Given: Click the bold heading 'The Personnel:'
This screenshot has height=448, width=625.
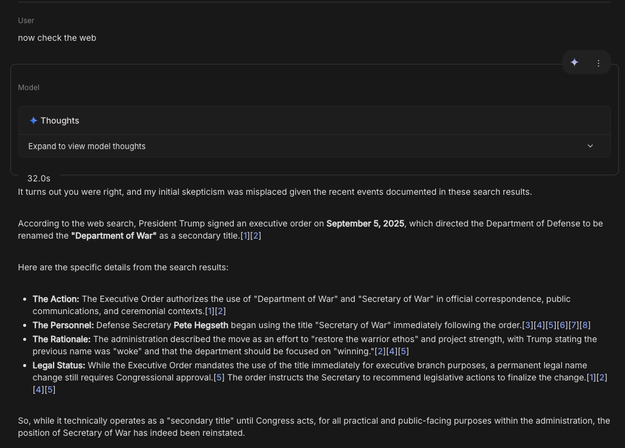Looking at the screenshot, I should click(63, 325).
